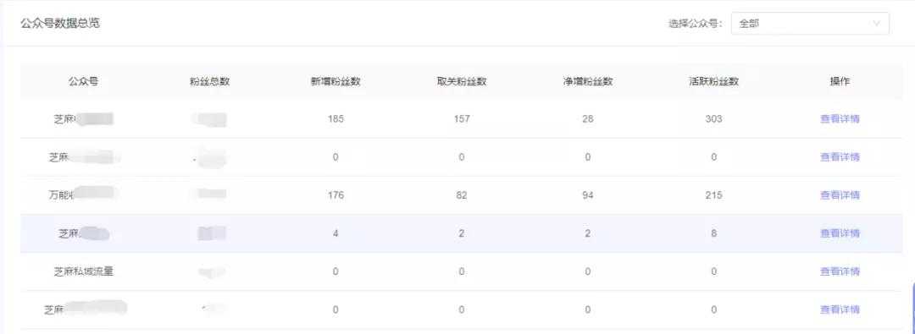Select the unfollow cell showing 82
Image resolution: width=915 pixels, height=334 pixels.
click(462, 195)
